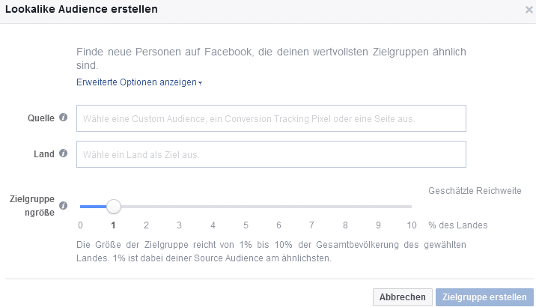Click the Quelle source input field
The height and width of the screenshot is (307, 536).
(271, 118)
